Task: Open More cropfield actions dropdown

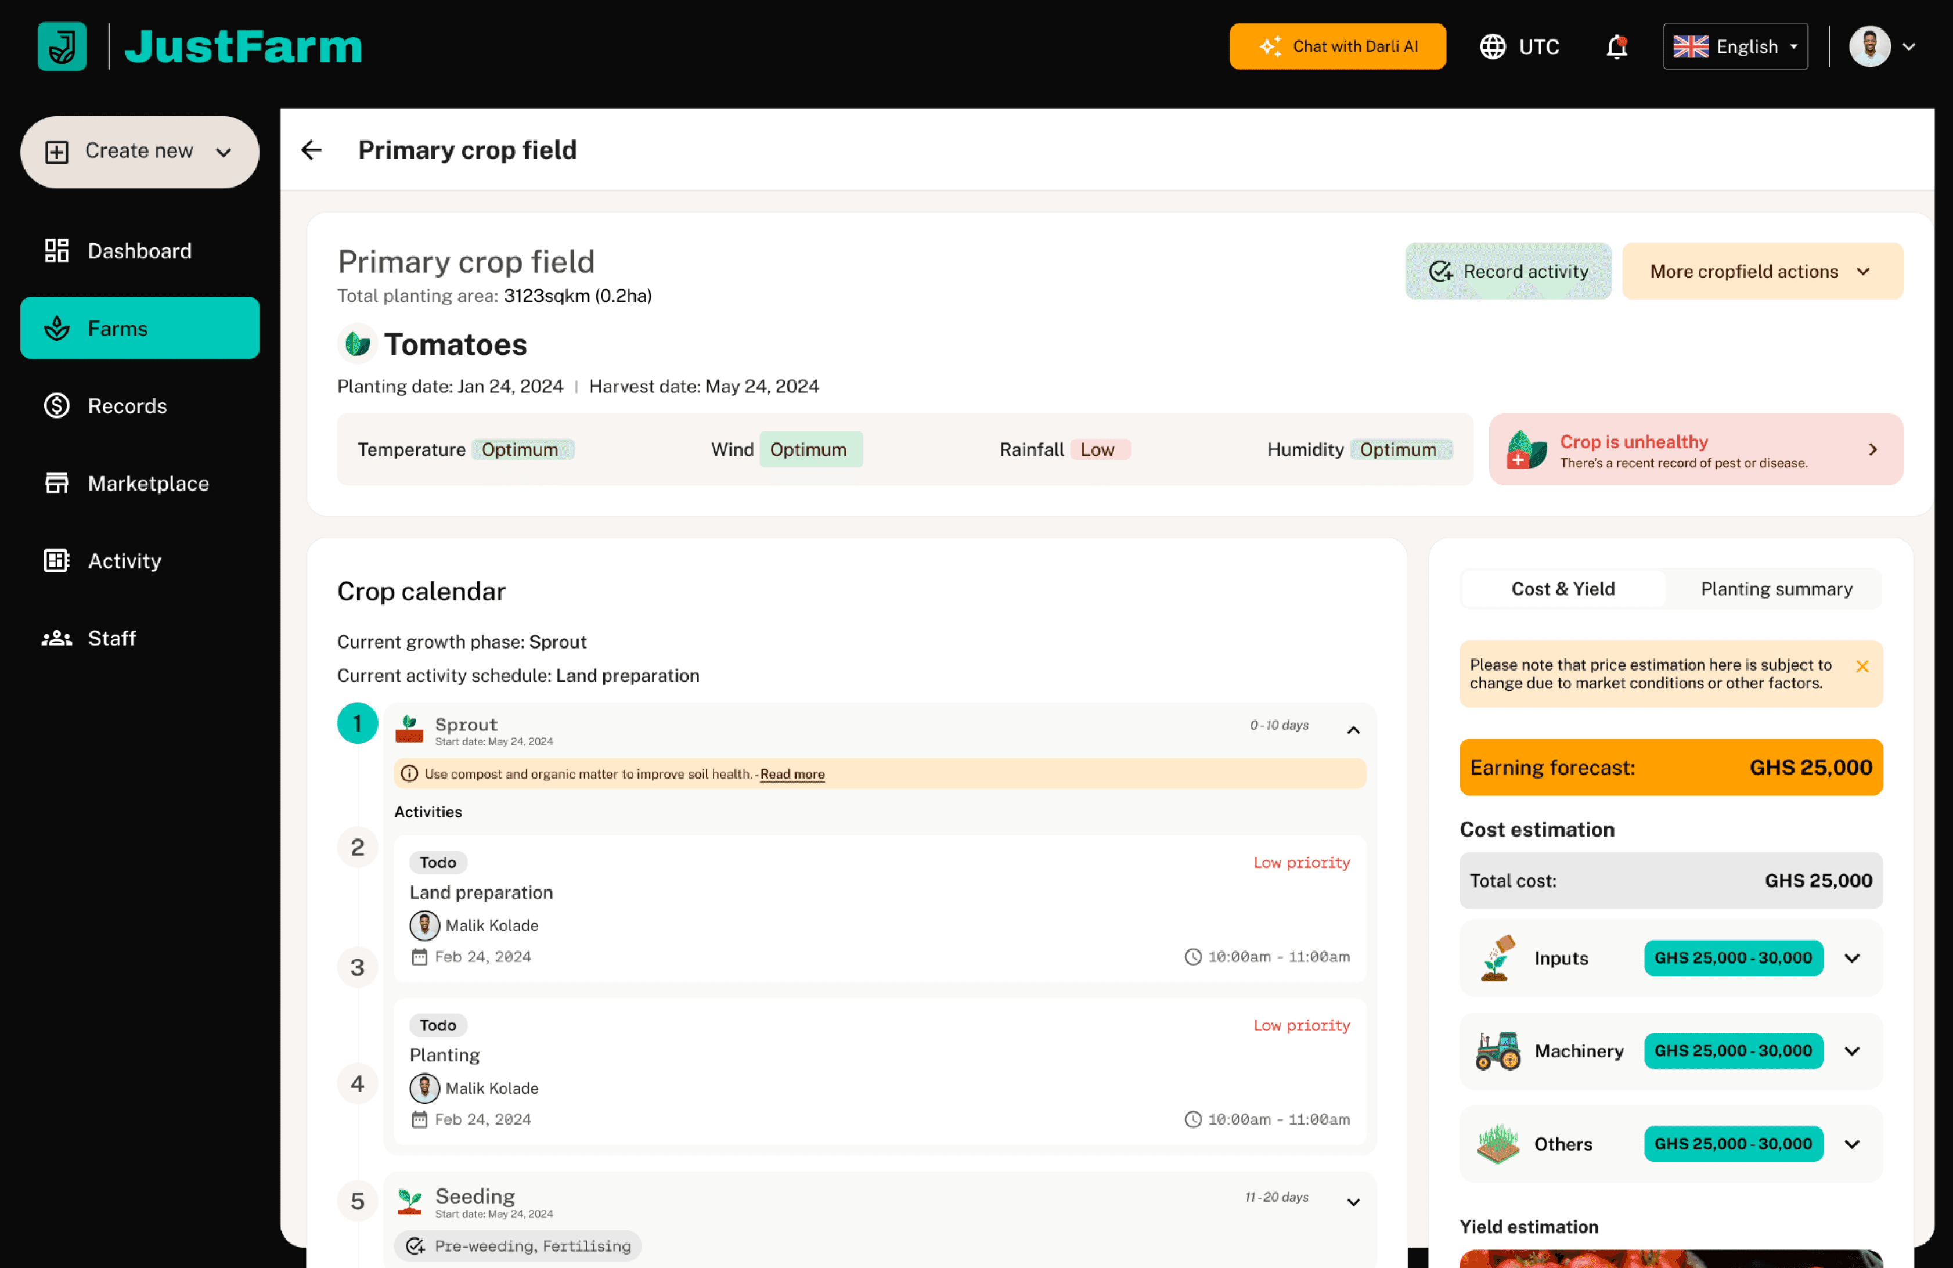Action: [1761, 271]
